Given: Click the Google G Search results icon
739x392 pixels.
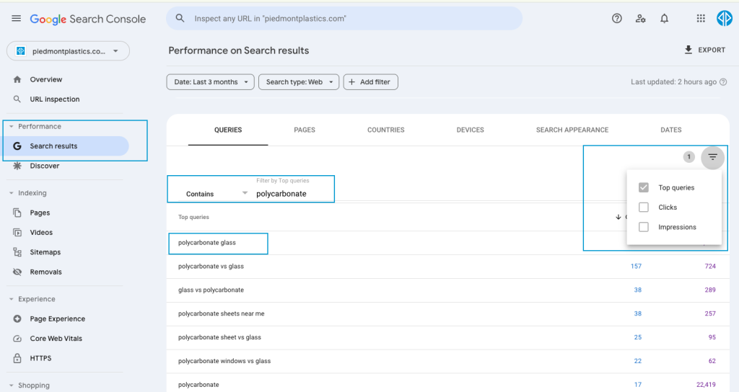Looking at the screenshot, I should coord(17,146).
